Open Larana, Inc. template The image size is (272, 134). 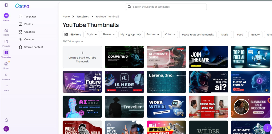(x=166, y=82)
